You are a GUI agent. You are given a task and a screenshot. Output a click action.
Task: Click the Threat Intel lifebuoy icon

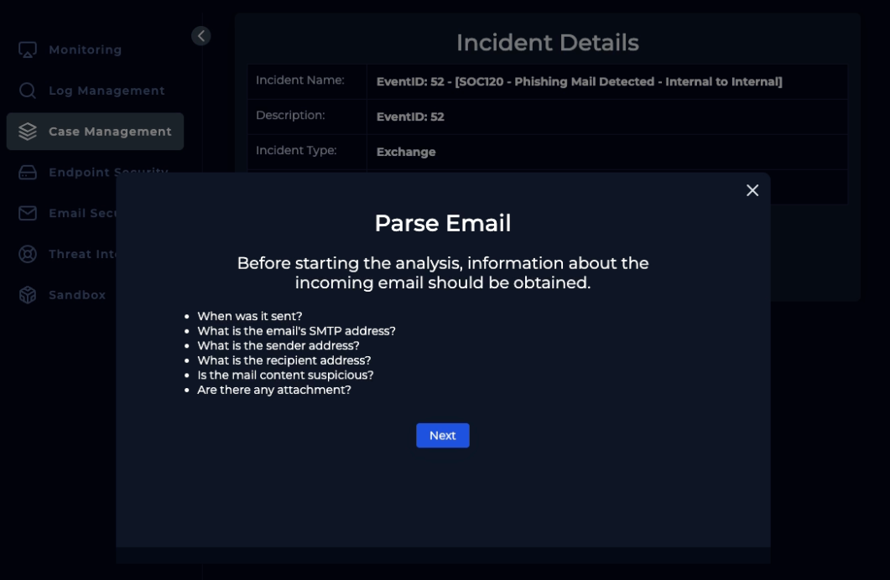[28, 254]
